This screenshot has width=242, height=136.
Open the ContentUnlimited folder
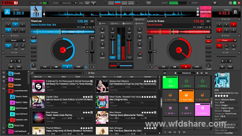point(18,91)
